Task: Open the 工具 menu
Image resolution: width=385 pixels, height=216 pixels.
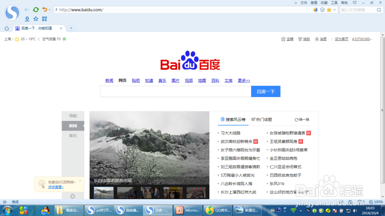Action: pyautogui.click(x=334, y=3)
